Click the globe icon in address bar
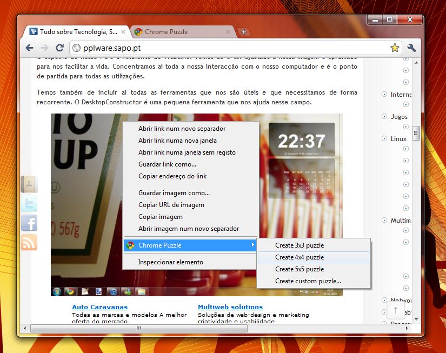This screenshot has height=353, width=446. [x=76, y=48]
